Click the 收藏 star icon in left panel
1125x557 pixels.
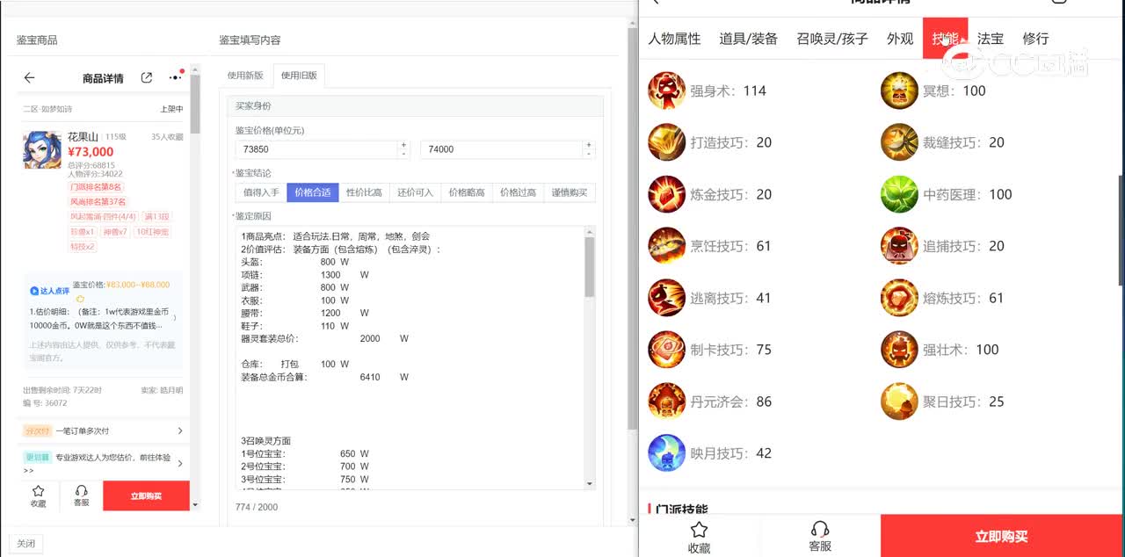pyautogui.click(x=39, y=491)
